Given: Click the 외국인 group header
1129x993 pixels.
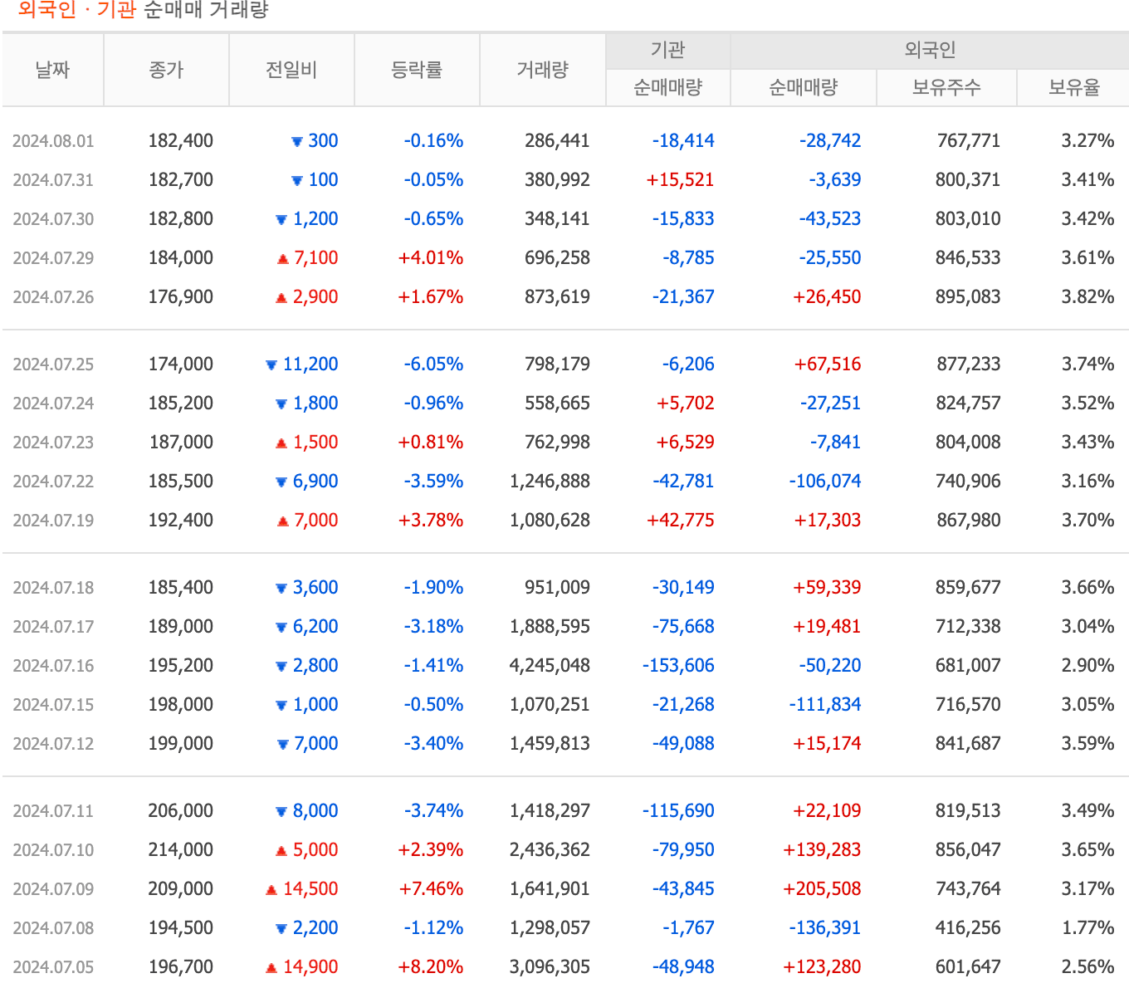Looking at the screenshot, I should tap(927, 50).
